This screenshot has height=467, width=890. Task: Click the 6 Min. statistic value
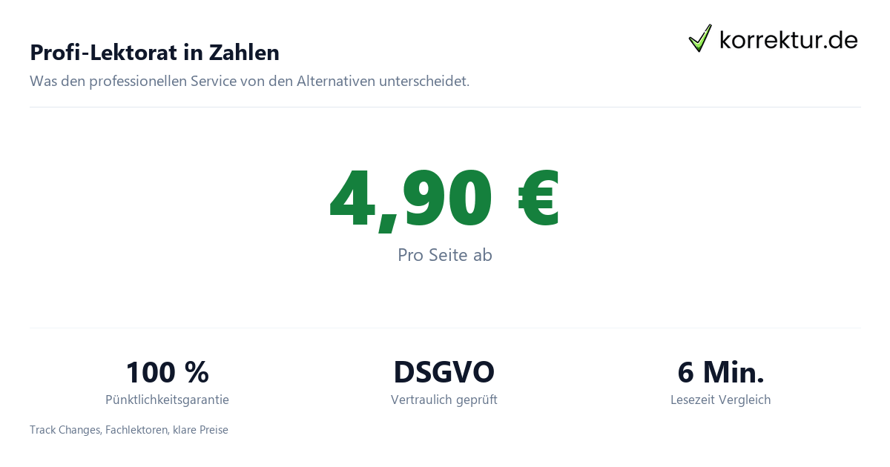click(721, 371)
